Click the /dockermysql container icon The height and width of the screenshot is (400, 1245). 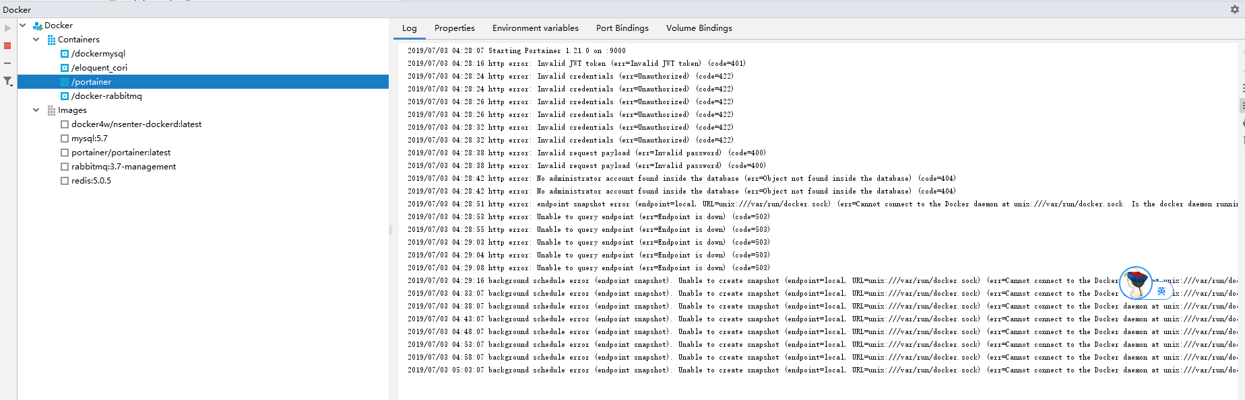[x=65, y=54]
